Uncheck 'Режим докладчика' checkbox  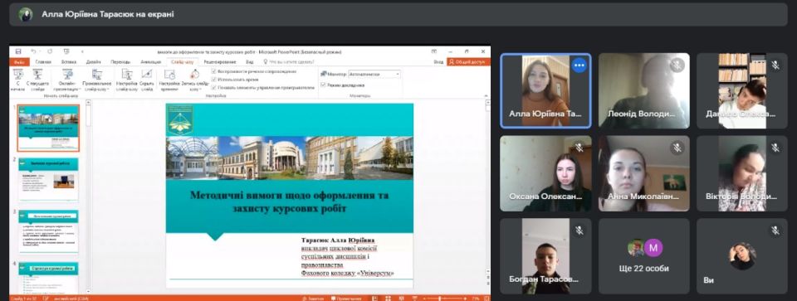coord(323,85)
